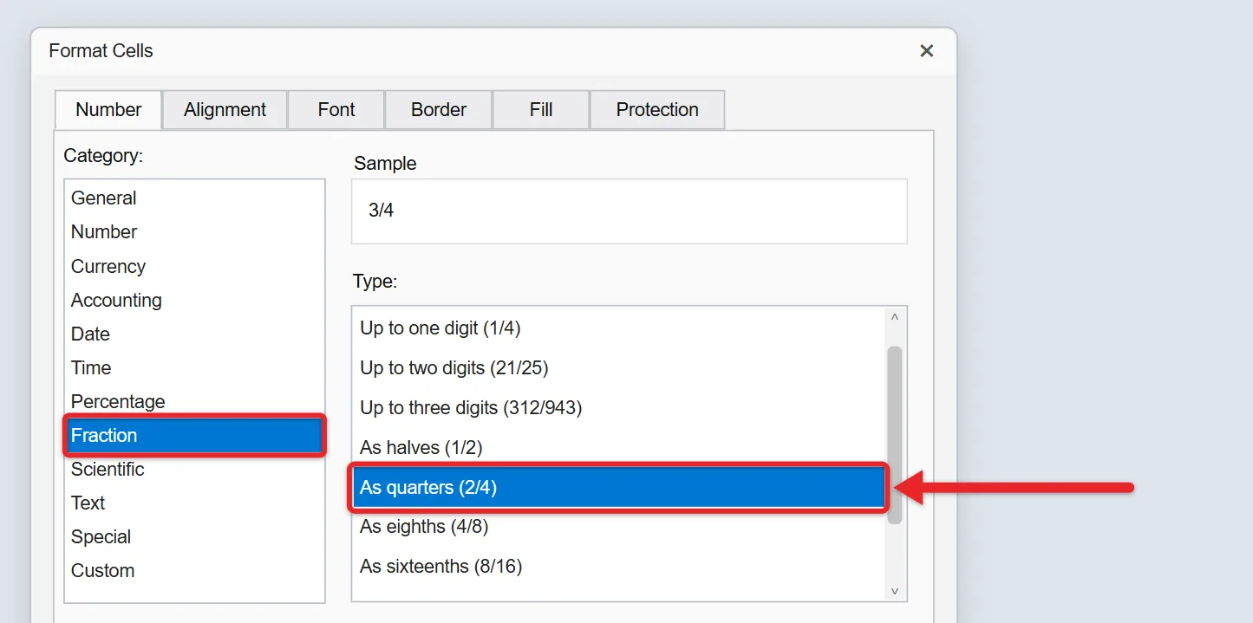The height and width of the screenshot is (623, 1253).
Task: Choose As eighths (4/8) type
Action: [x=618, y=527]
